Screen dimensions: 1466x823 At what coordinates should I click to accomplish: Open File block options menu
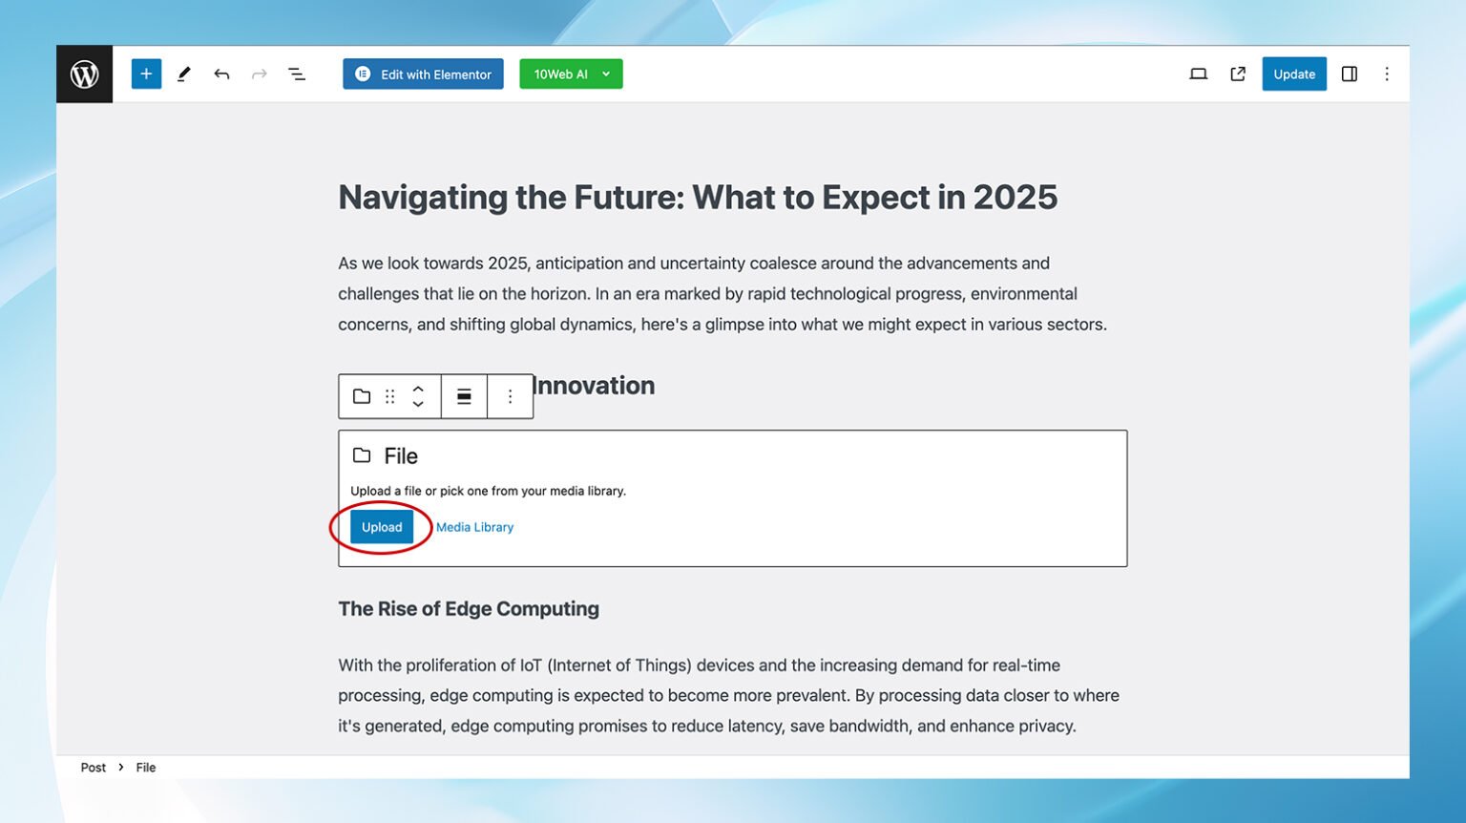(x=510, y=396)
